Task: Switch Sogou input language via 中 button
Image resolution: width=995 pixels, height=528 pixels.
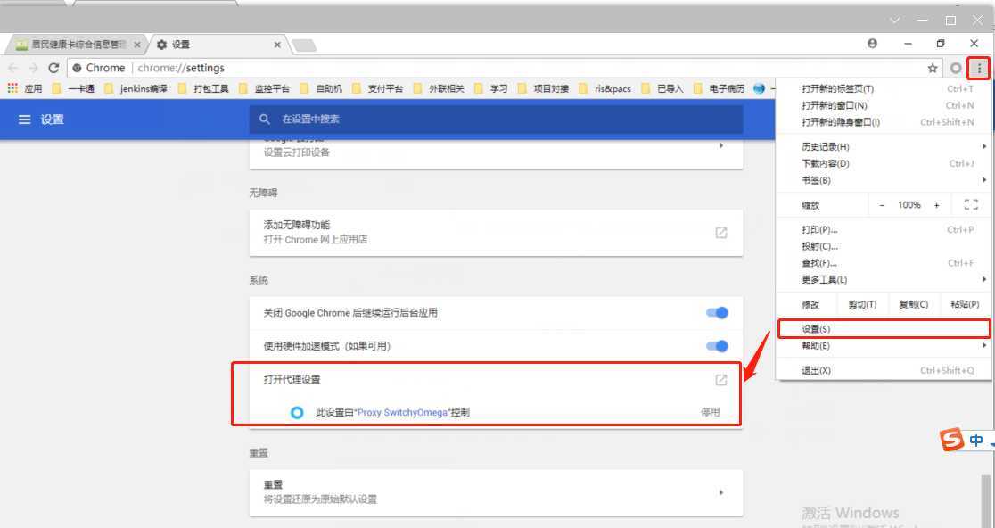Action: coord(976,441)
